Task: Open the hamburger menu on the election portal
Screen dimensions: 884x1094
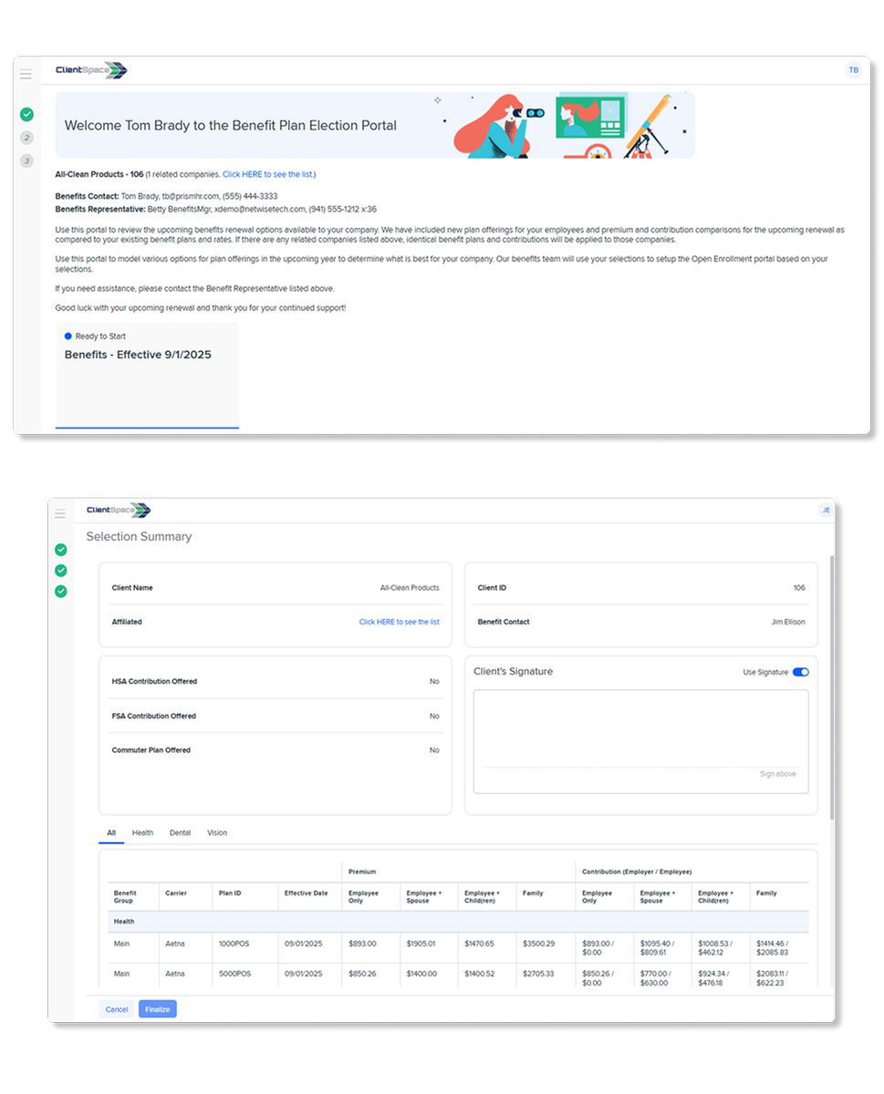Action: pyautogui.click(x=26, y=74)
